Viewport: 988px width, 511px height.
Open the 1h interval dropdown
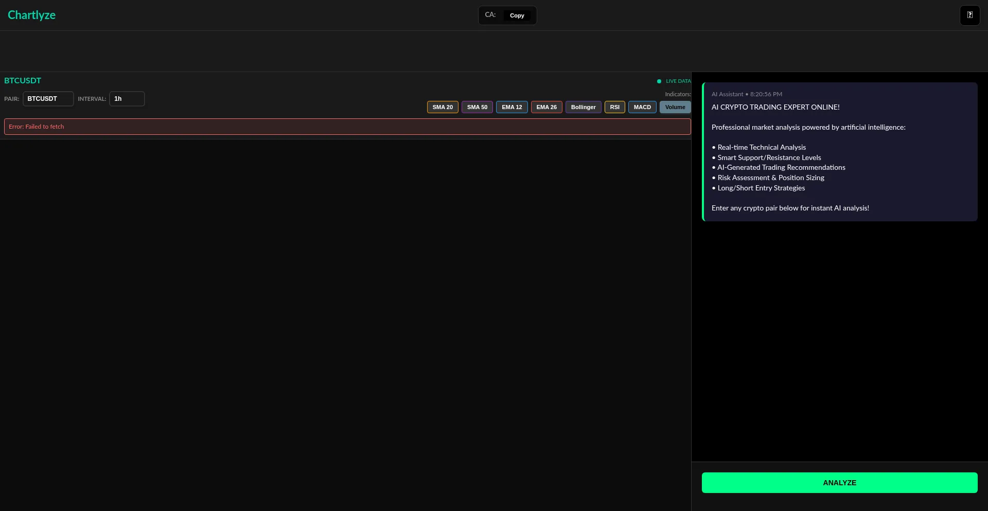127,99
